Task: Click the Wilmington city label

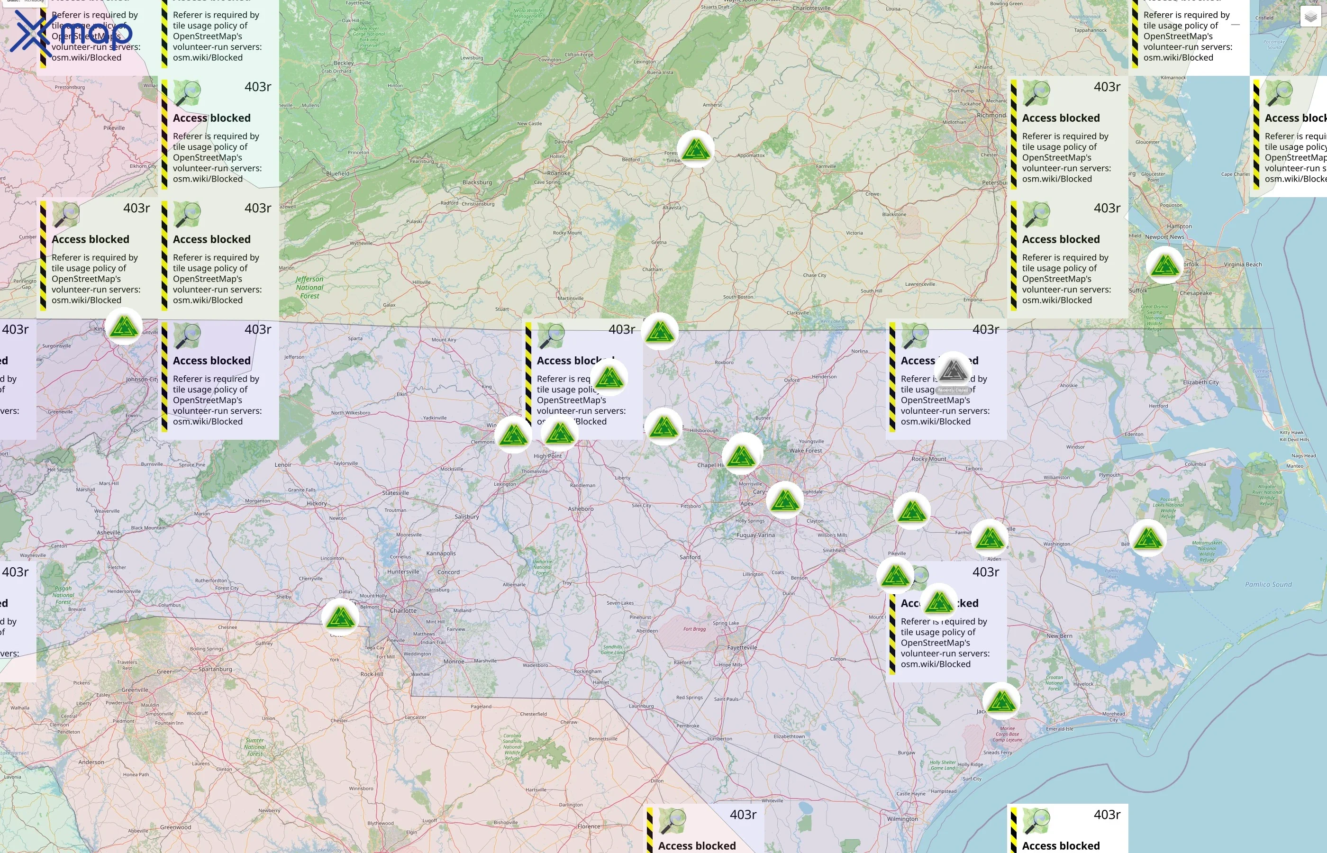Action: (x=902, y=819)
